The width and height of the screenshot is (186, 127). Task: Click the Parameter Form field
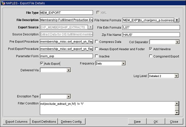coord(66,56)
